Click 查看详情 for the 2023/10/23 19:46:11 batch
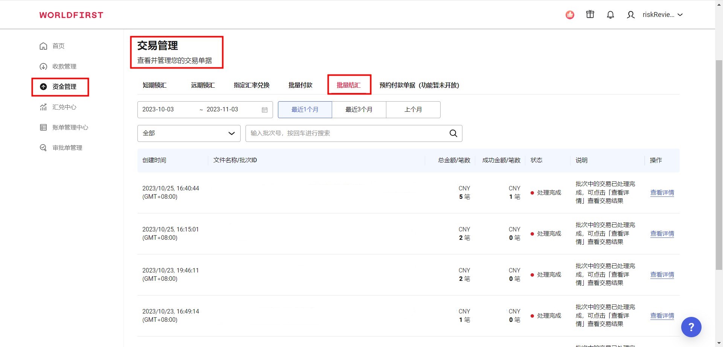The width and height of the screenshot is (723, 347). coord(662,274)
